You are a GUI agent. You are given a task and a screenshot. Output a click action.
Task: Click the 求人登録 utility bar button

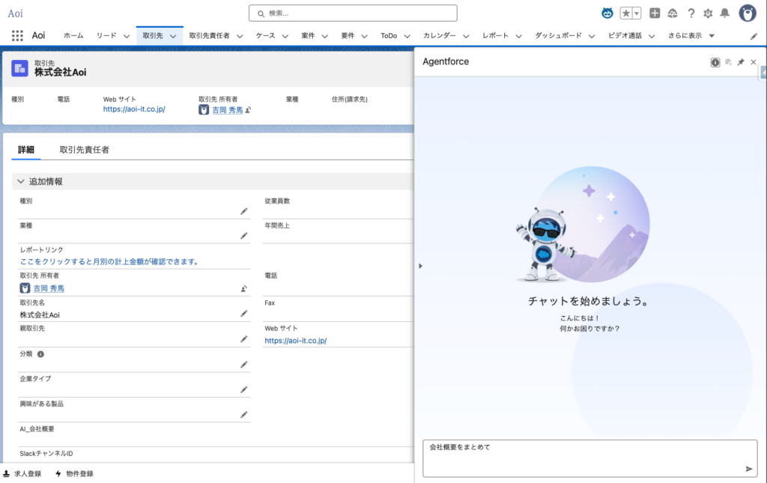[22, 474]
